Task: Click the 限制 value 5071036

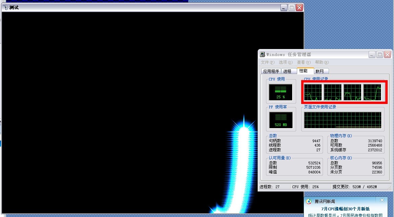Action: click(313, 167)
